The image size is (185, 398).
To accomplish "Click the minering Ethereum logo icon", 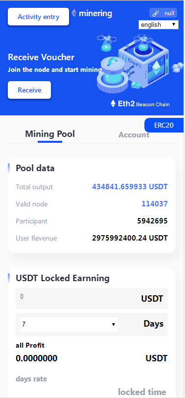I will (x=74, y=13).
